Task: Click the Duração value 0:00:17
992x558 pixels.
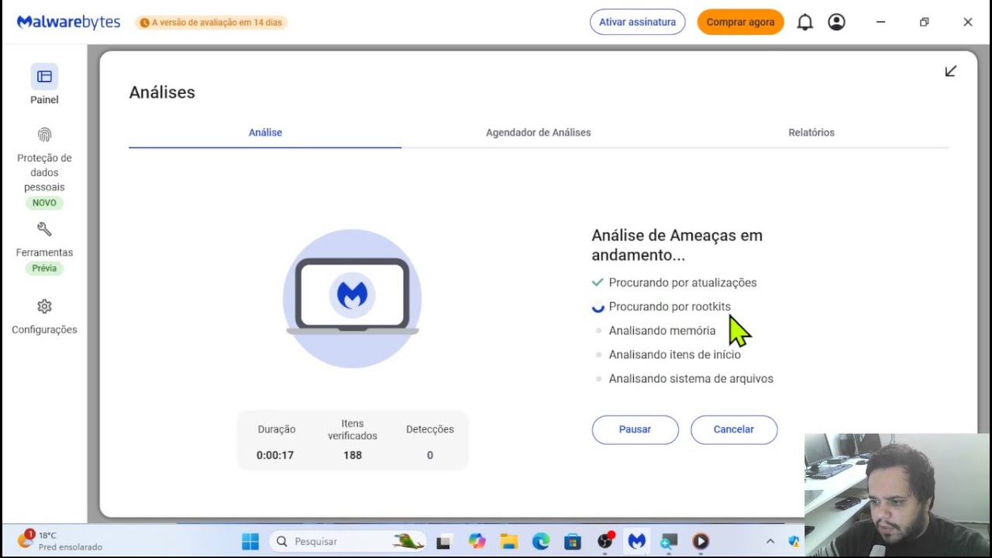Action: (275, 455)
